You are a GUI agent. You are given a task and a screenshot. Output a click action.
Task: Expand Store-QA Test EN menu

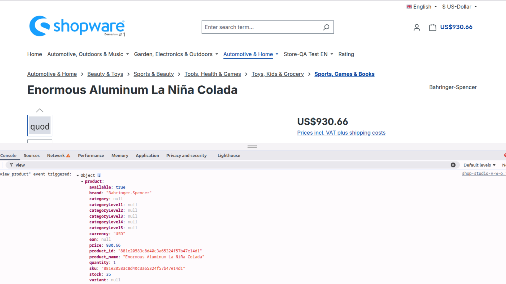pyautogui.click(x=308, y=54)
